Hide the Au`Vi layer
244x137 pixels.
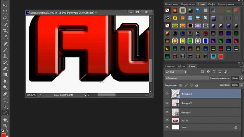click(167, 120)
